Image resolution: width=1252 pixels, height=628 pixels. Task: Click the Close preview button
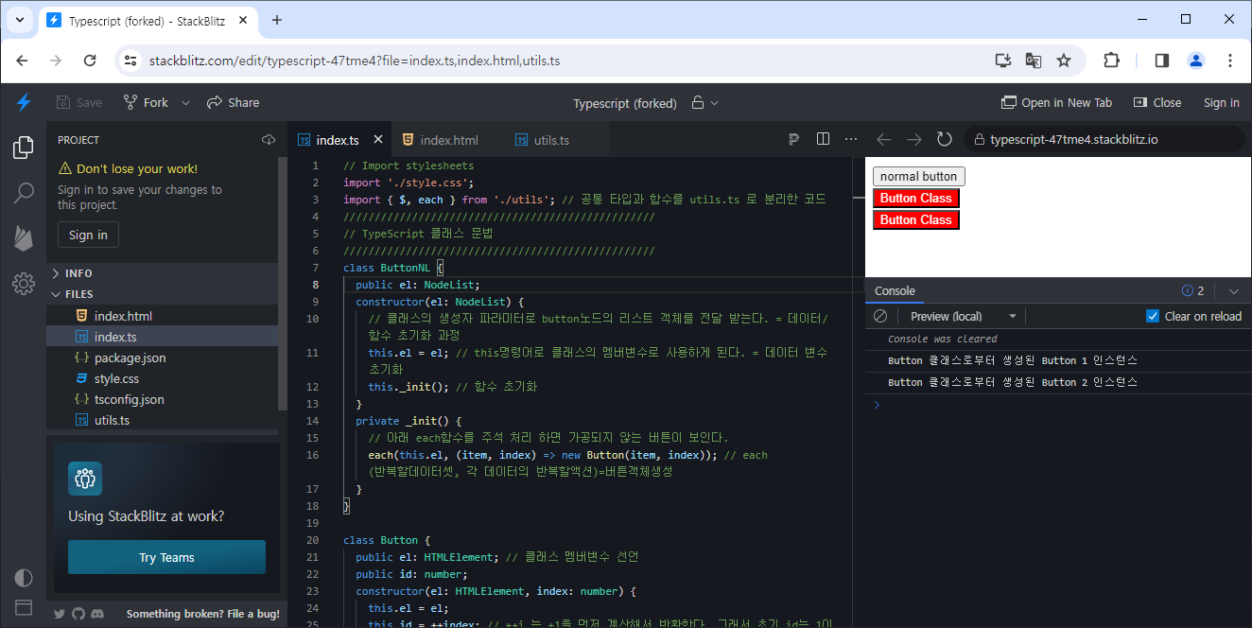point(1157,102)
